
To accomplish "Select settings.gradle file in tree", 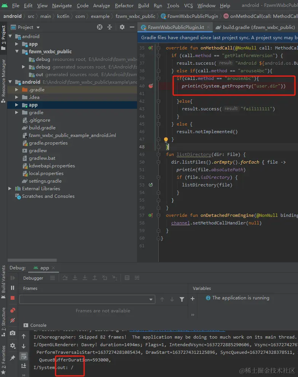I will tap(45, 181).
